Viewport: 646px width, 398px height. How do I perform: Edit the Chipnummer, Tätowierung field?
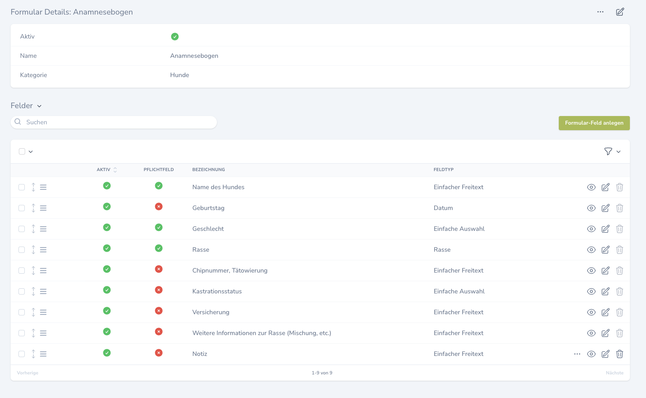pos(606,271)
